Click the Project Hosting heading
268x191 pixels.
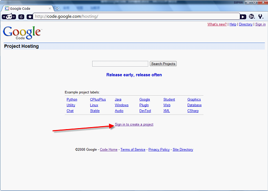[x=21, y=46]
